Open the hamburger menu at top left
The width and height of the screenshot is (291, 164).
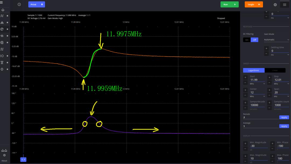2,2
